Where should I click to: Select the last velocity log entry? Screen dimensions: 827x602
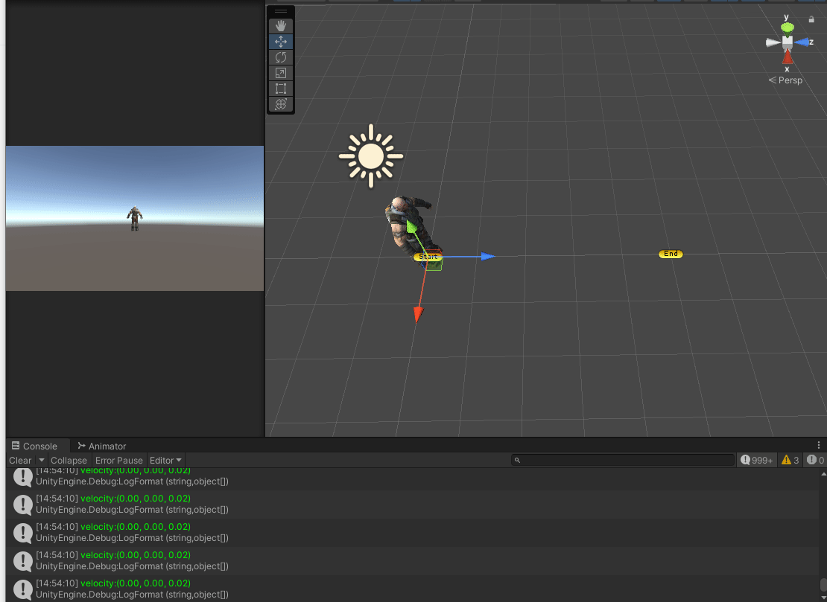[413, 589]
